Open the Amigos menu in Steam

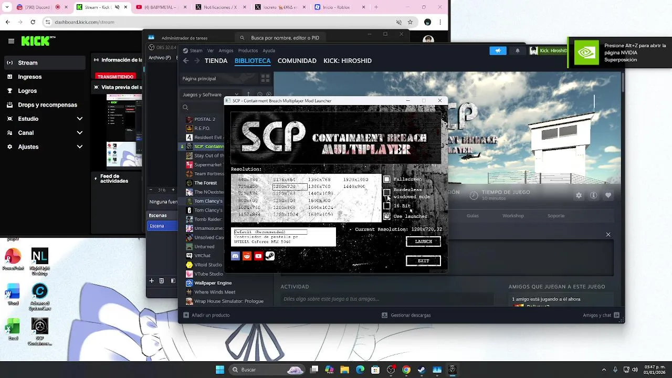click(226, 51)
